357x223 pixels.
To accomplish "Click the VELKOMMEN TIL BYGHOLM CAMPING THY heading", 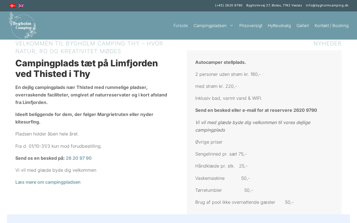I will [89, 47].
